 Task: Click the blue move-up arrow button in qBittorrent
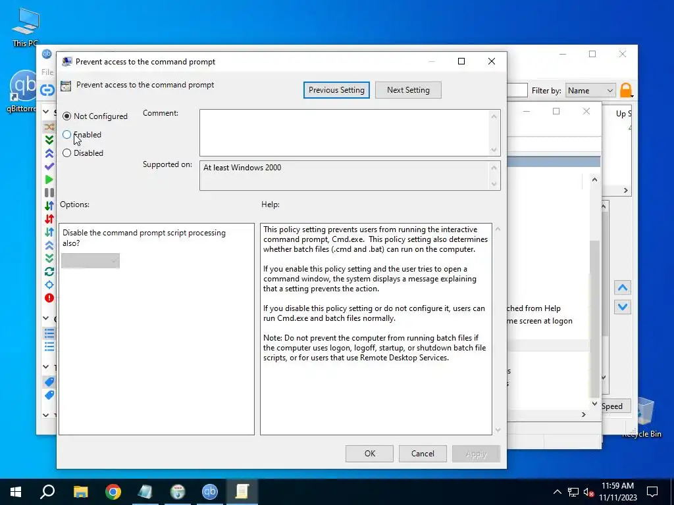click(x=623, y=288)
